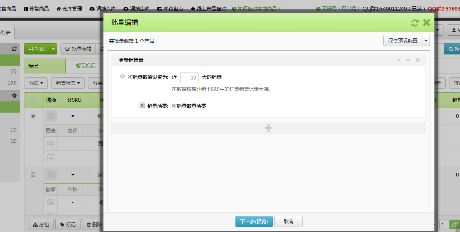Open sidebar settings gear icon
460x232 pixels.
(14, 96)
